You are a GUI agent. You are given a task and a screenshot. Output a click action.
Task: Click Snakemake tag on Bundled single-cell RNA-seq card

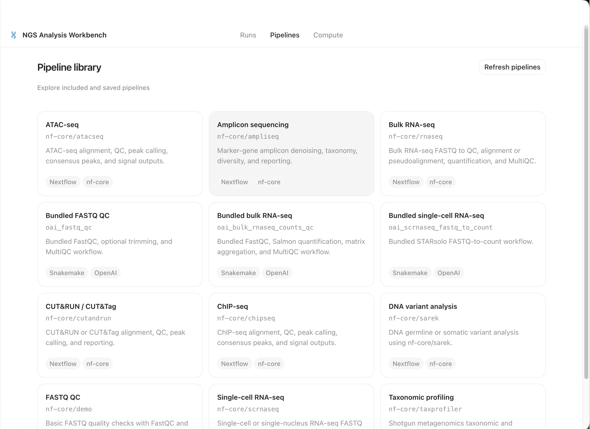click(410, 273)
